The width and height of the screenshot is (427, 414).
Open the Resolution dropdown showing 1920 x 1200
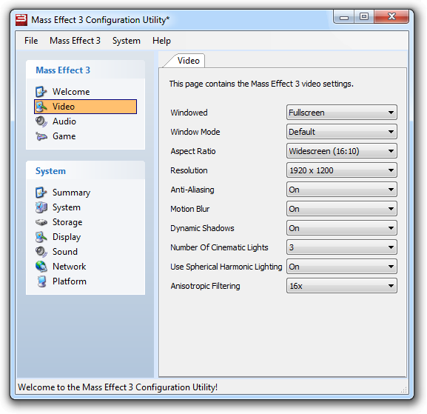click(341, 170)
